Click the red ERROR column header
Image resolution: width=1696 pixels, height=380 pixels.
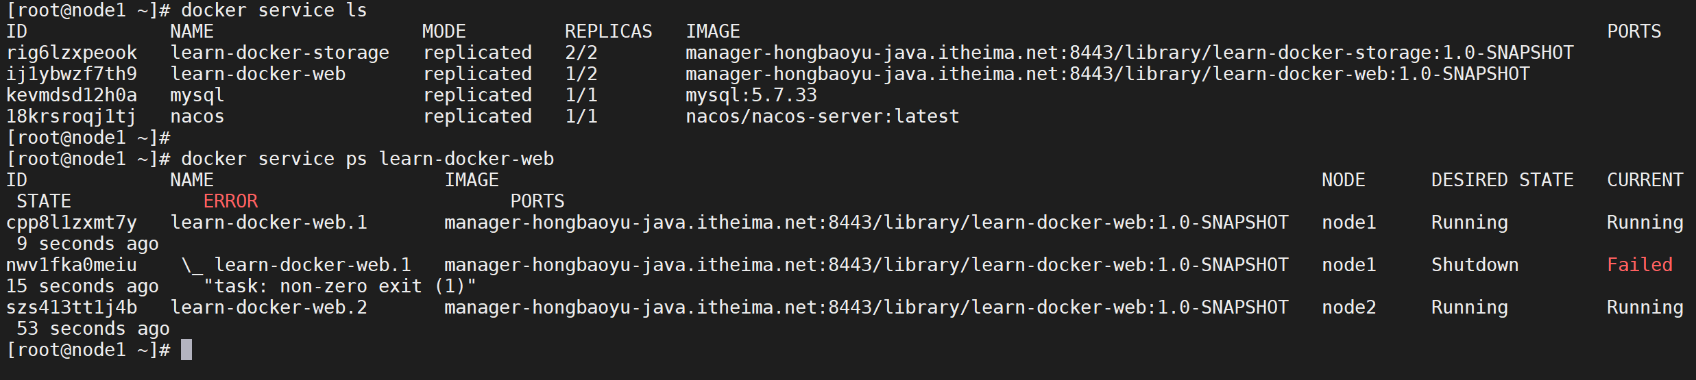[230, 201]
